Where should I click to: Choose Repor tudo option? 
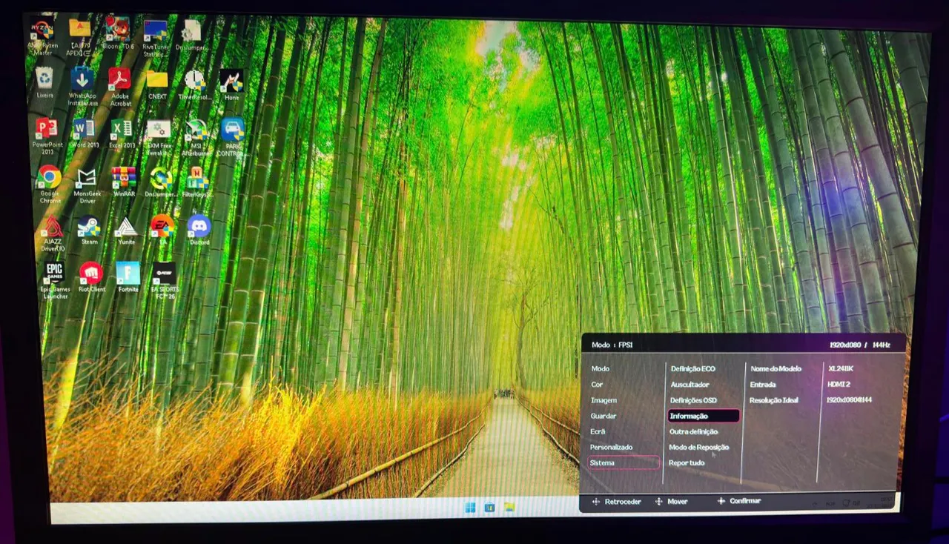pos(687,463)
